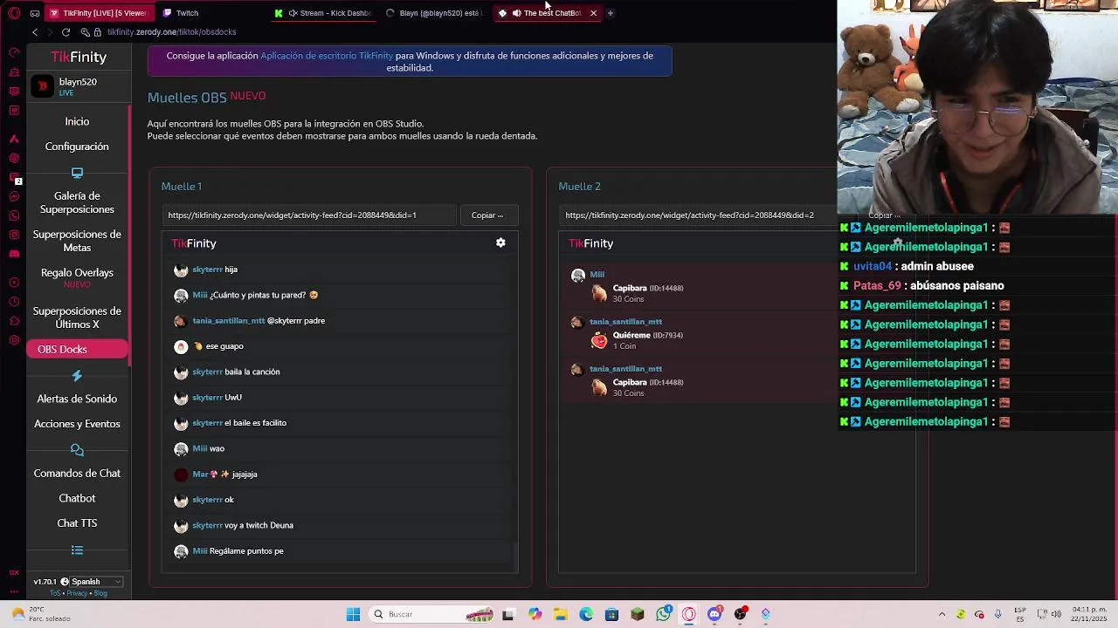The image size is (1118, 628).
Task: Close the best ChatBot tab
Action: [x=593, y=13]
